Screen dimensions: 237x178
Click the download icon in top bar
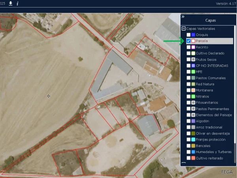[x=11, y=3]
